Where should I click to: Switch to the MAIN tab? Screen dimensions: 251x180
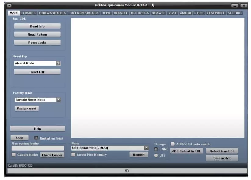click(14, 13)
